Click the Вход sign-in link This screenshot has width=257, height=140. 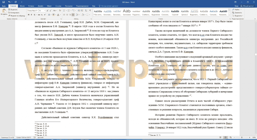(x=236, y=6)
